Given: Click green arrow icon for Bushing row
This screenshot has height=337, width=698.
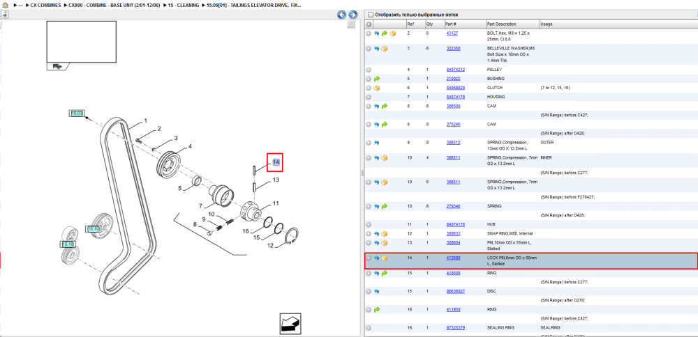Looking at the screenshot, I should tap(377, 79).
